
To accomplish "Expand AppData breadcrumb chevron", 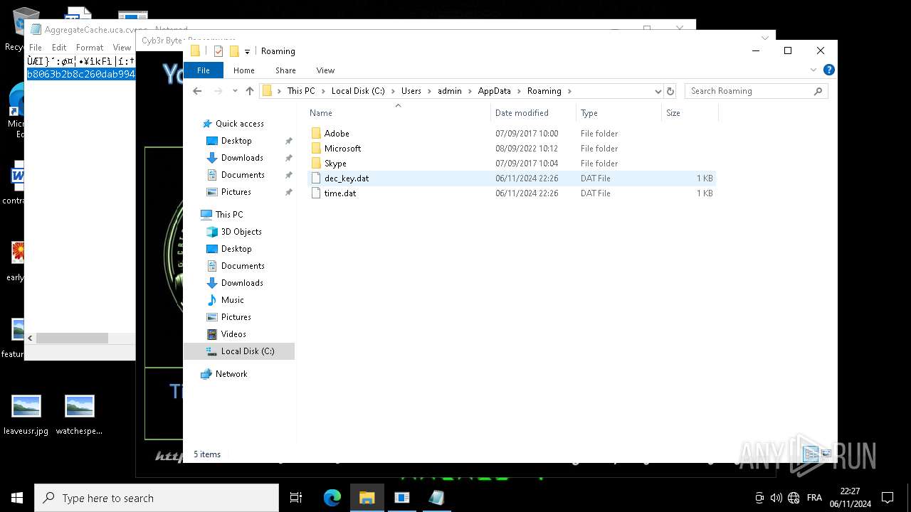I will pos(519,91).
